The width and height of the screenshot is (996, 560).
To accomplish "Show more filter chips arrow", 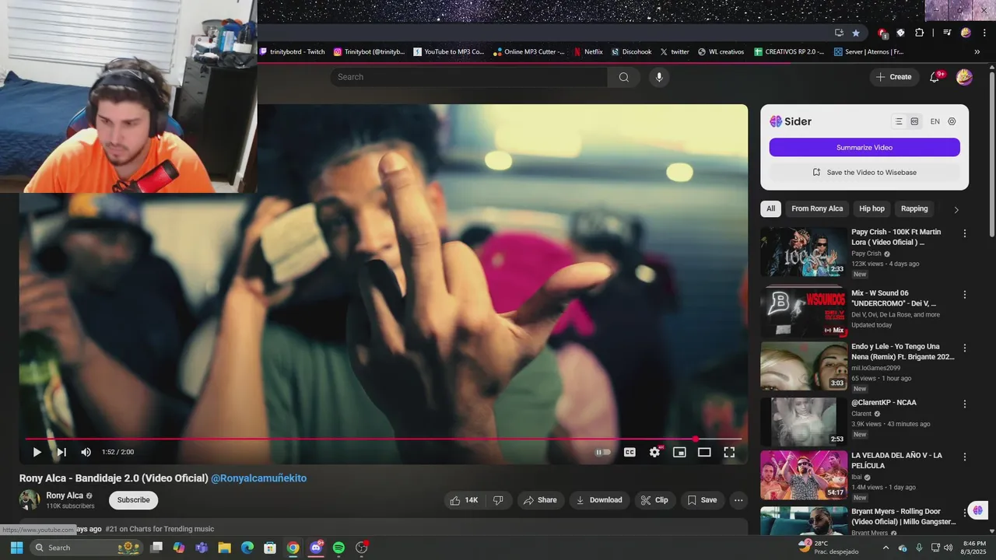I will pyautogui.click(x=956, y=209).
